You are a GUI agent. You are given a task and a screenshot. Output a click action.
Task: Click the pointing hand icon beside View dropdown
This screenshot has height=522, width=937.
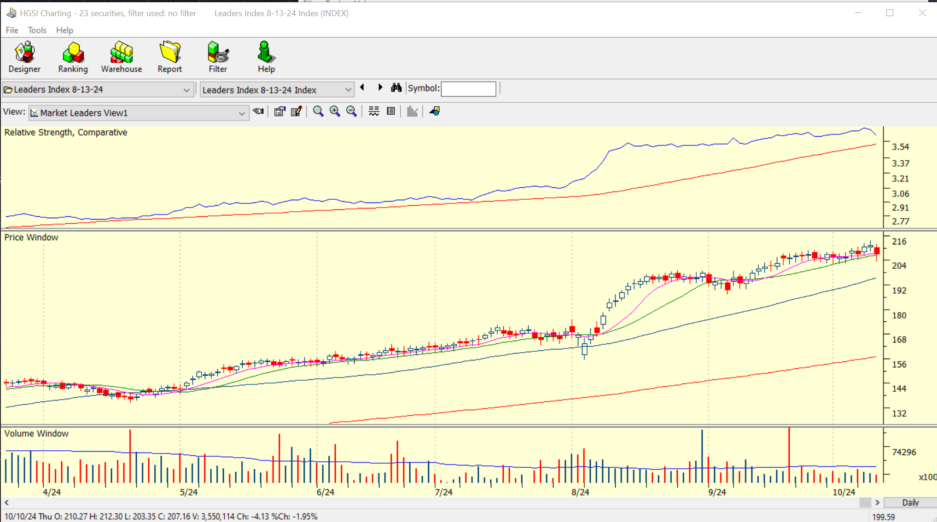pyautogui.click(x=258, y=111)
